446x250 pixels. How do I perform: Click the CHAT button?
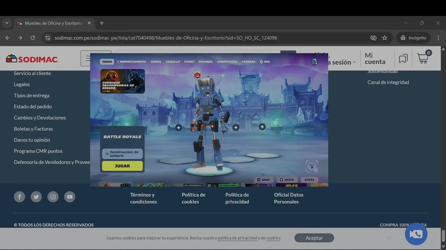[x=264, y=180]
